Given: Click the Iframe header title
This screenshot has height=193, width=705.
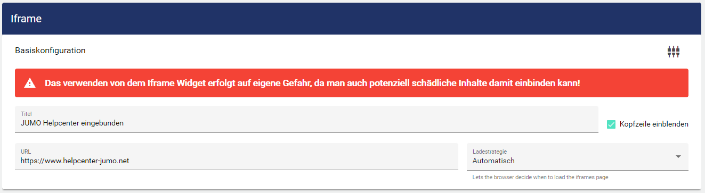Looking at the screenshot, I should 26,19.
